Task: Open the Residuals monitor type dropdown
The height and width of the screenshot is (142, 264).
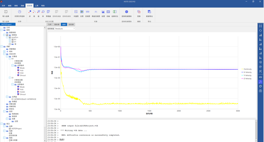Action: click(65, 29)
